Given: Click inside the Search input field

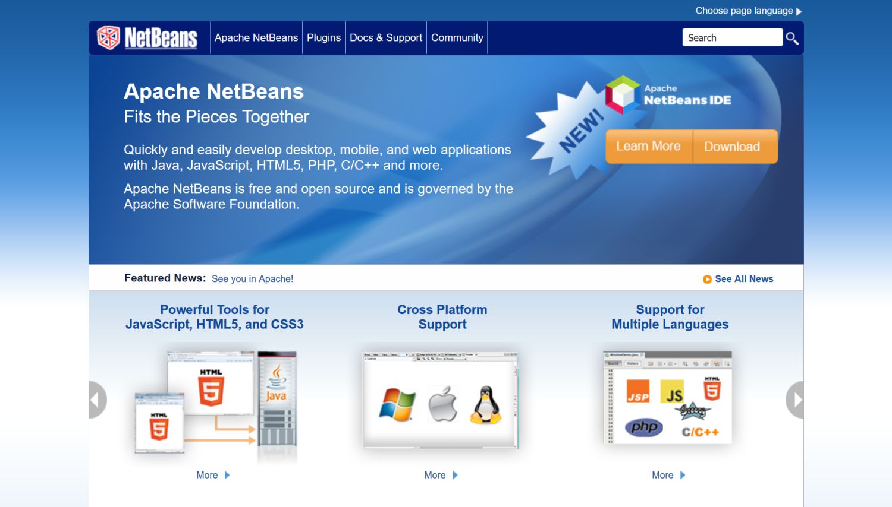Looking at the screenshot, I should point(732,37).
